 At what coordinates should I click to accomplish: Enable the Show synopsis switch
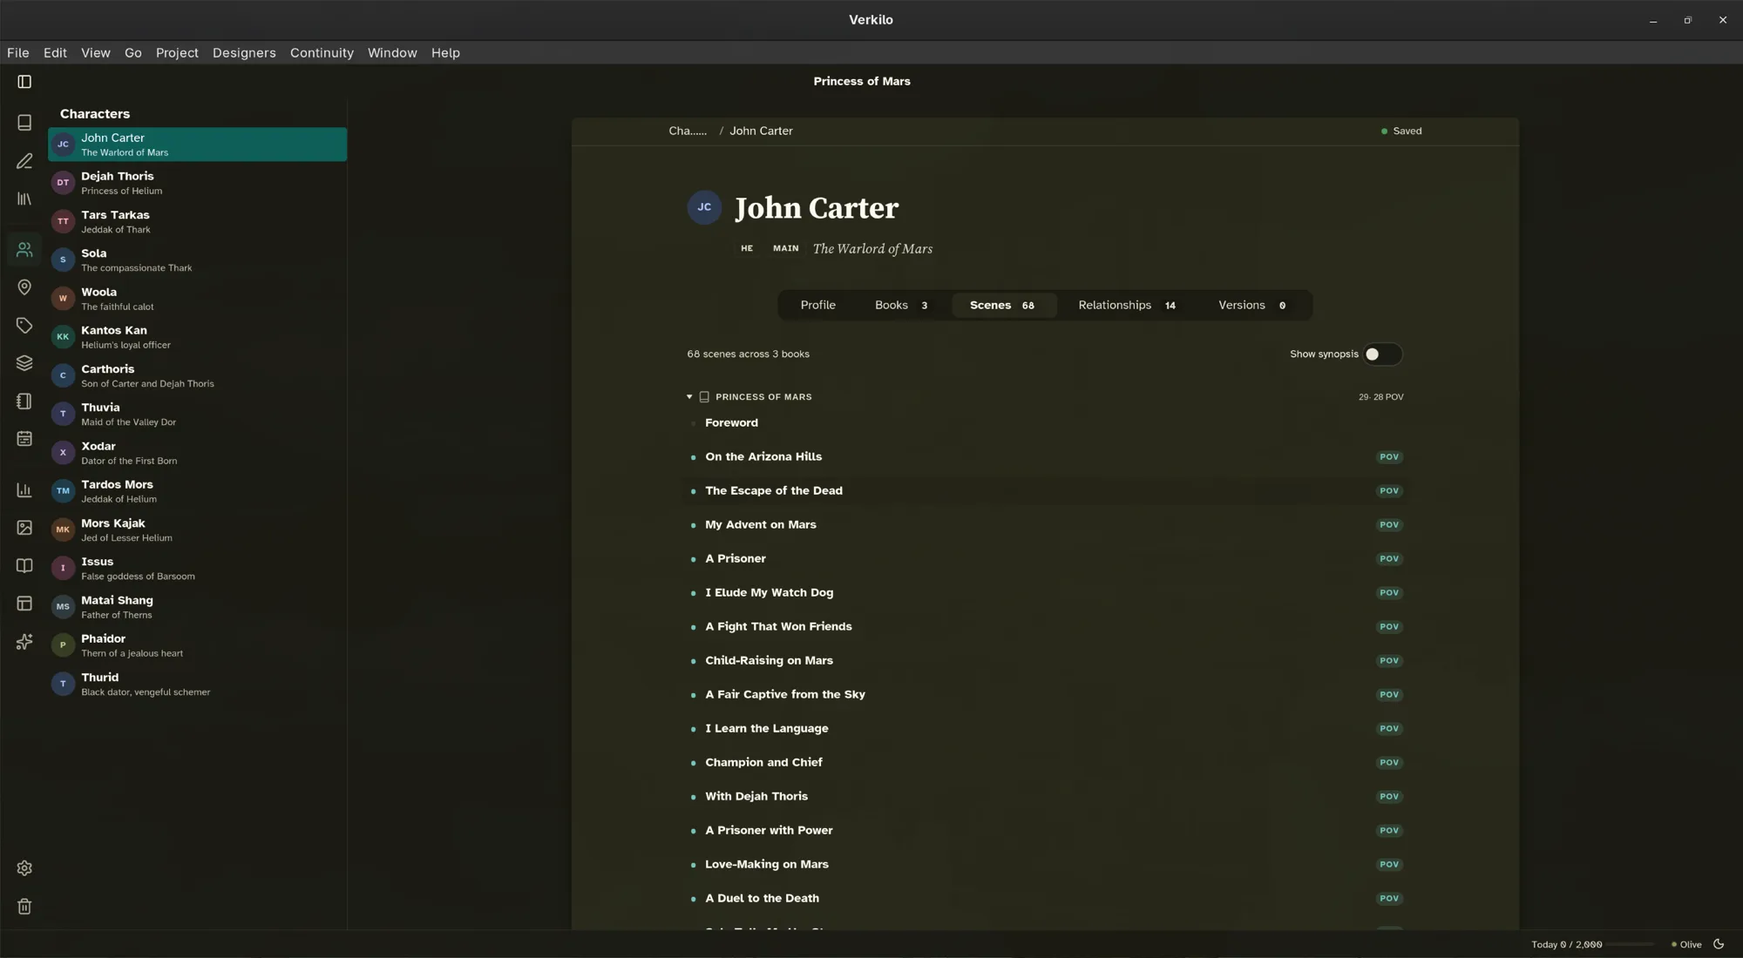point(1382,354)
